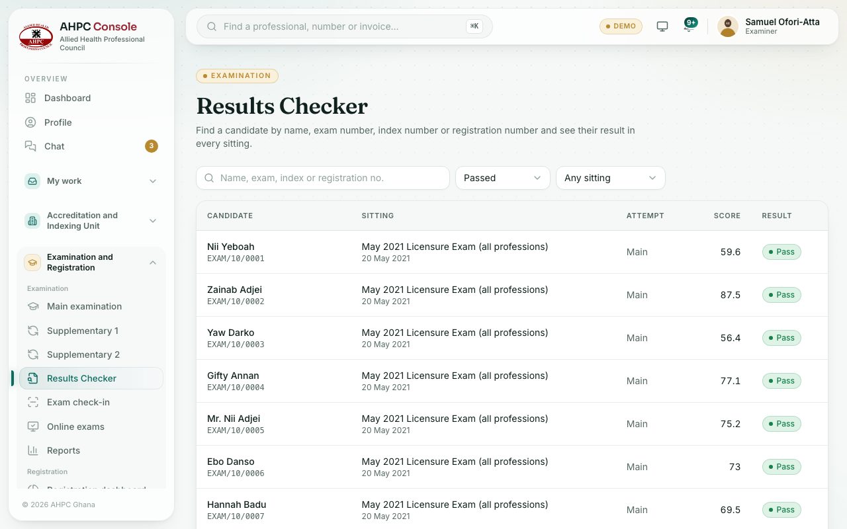
Task: Click the score 75.2 for Mr. Nii Adjei
Action: (731, 424)
